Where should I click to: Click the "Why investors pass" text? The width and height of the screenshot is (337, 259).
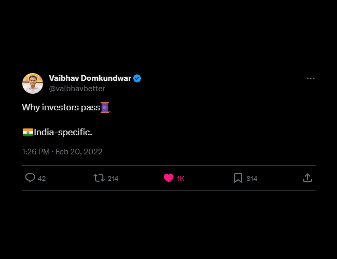[x=61, y=108]
